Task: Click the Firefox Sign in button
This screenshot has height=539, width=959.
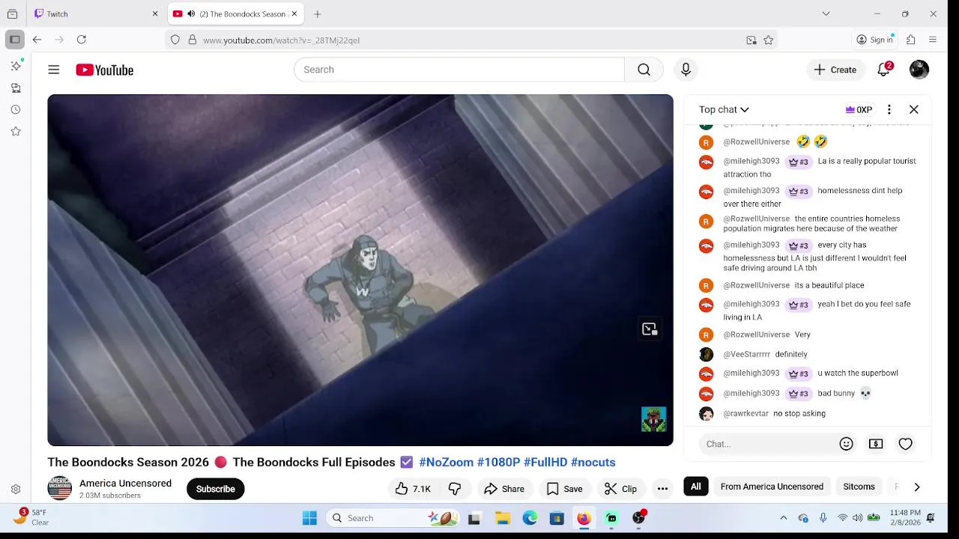Action: click(x=875, y=40)
